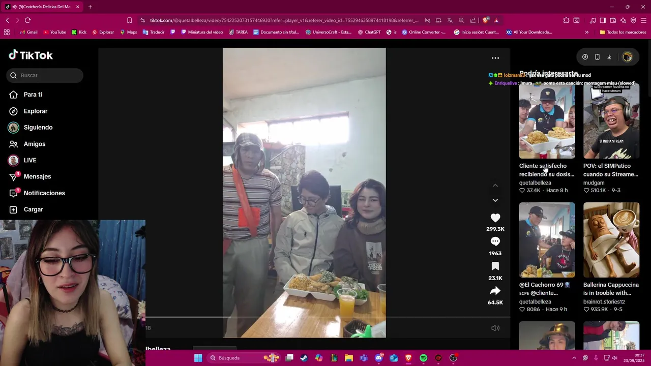Open the YouTube bookmark
The width and height of the screenshot is (651, 366).
click(55, 32)
